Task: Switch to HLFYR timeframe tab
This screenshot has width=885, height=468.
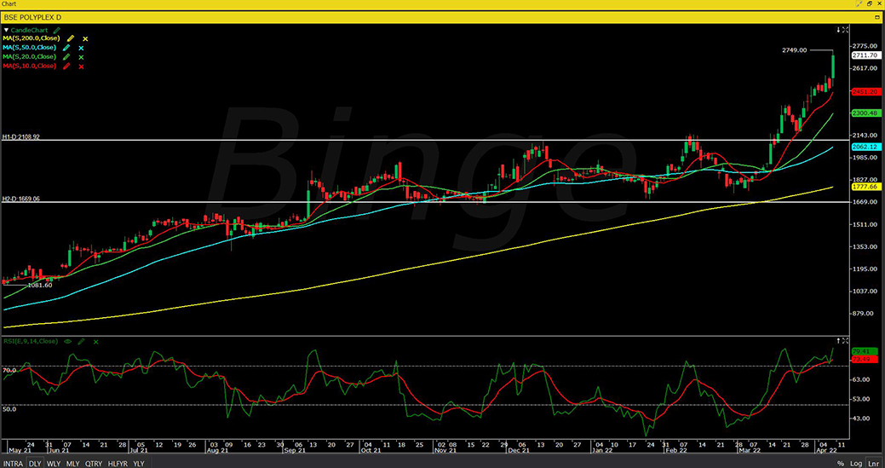Action: click(118, 464)
